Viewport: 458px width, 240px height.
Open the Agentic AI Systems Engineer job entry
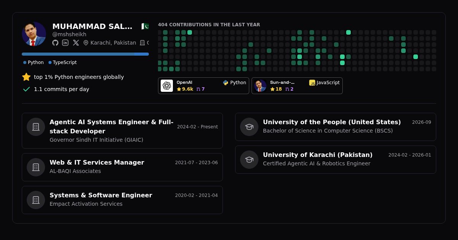click(x=122, y=131)
